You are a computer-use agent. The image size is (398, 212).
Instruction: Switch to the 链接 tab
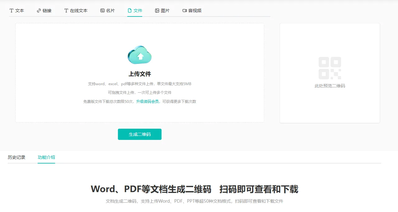coord(44,11)
